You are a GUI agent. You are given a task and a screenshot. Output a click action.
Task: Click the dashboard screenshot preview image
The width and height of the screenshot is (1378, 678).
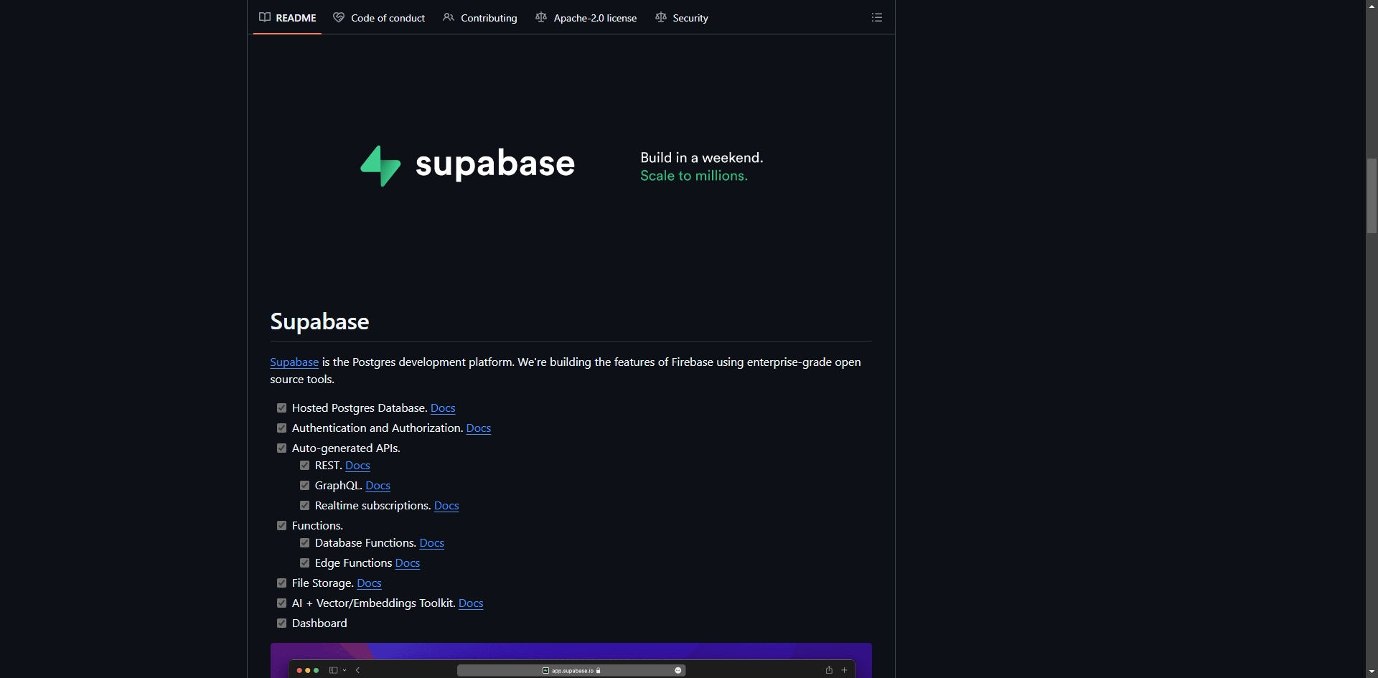(x=571, y=661)
